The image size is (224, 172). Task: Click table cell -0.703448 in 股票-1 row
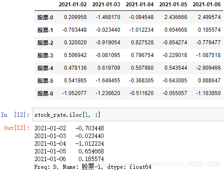pos(74,30)
